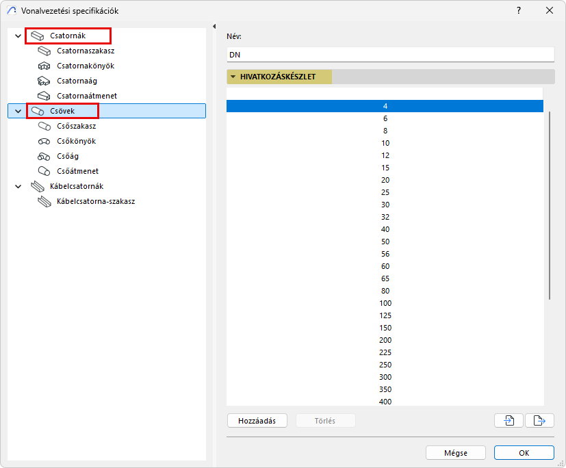Click the Hozzáadás button

click(x=257, y=421)
